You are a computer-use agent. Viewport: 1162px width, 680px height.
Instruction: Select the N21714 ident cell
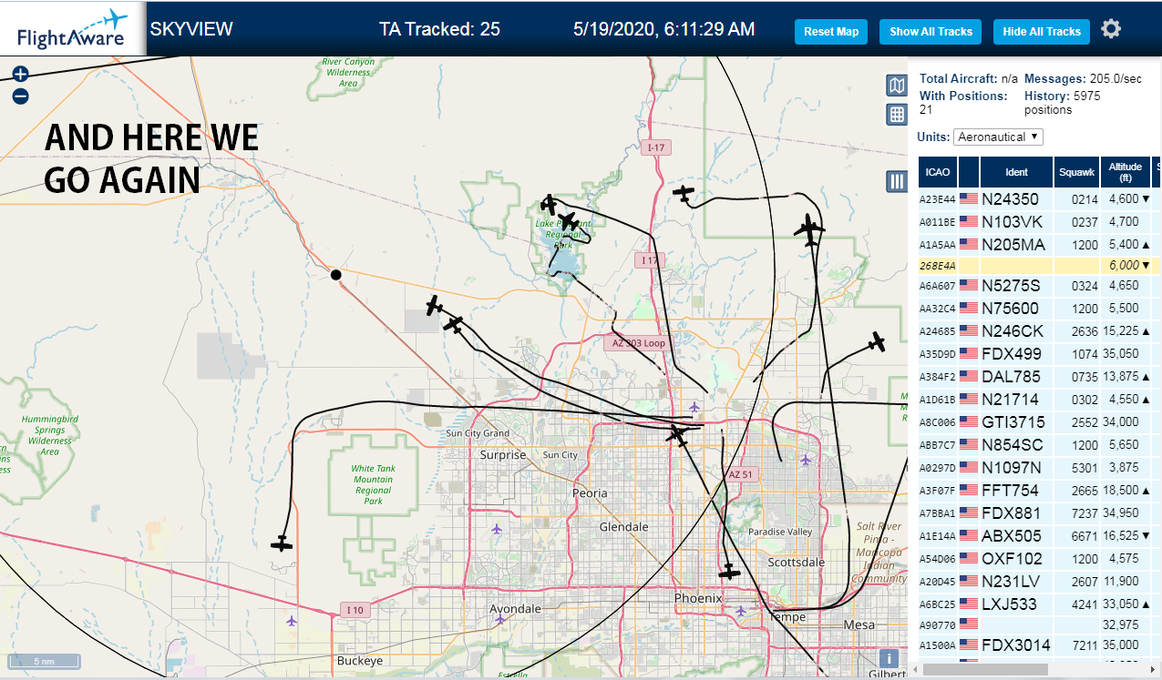[1016, 399]
